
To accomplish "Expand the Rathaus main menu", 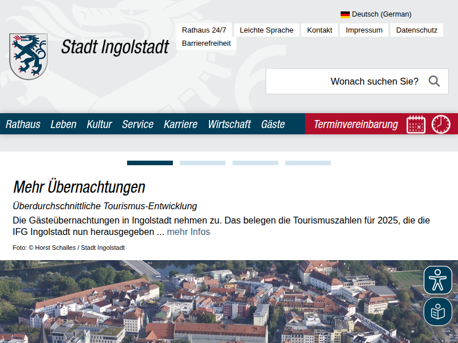I will click(x=23, y=124).
